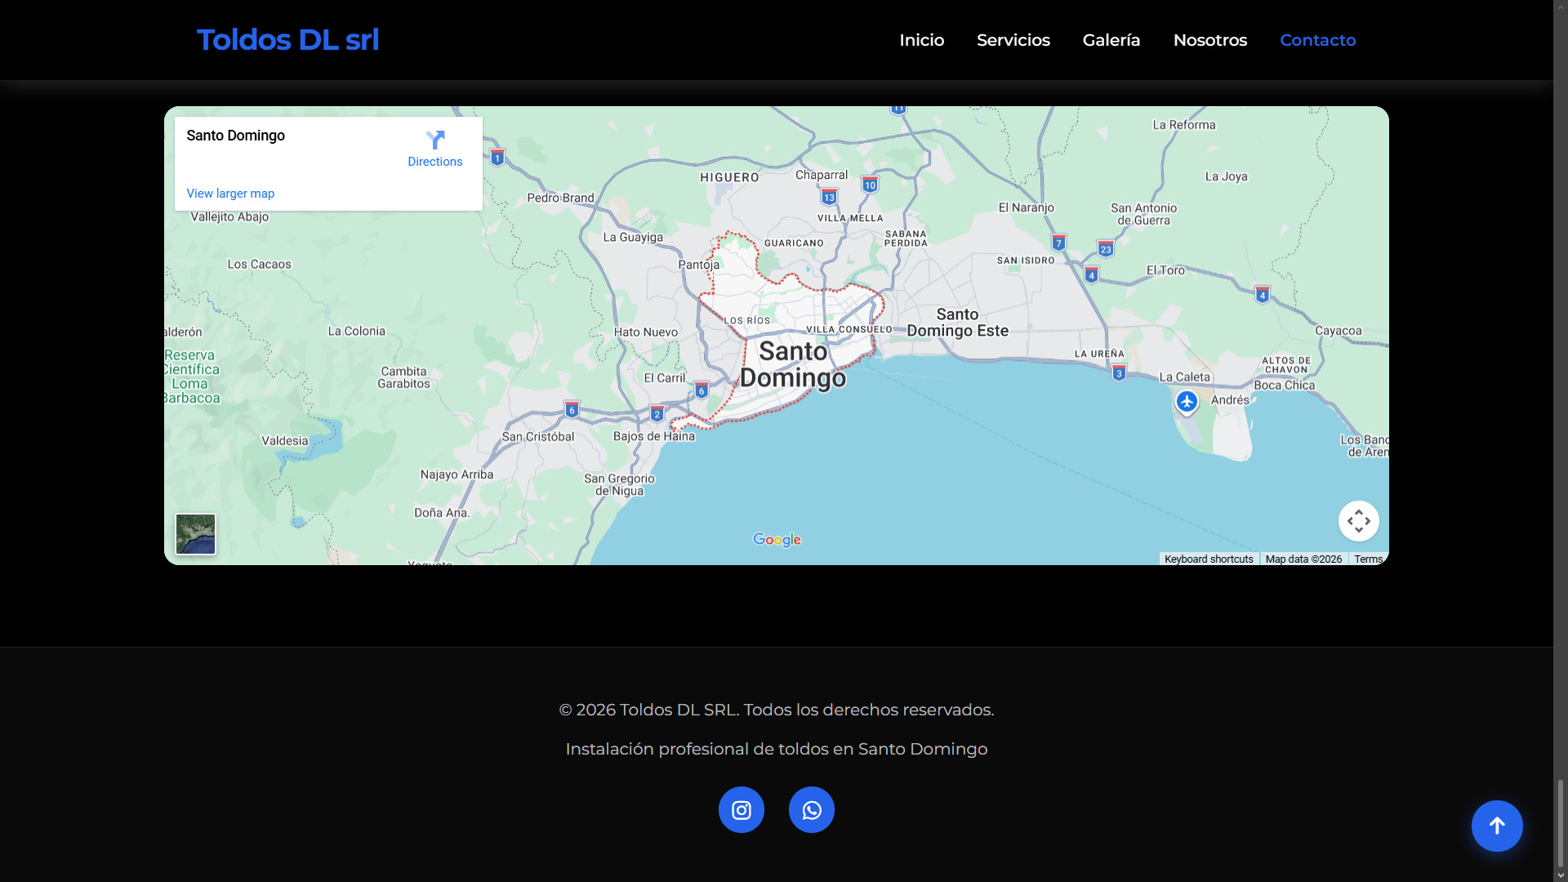Toggle the map camera controls button
Image resolution: width=1568 pixels, height=882 pixels.
[1358, 521]
